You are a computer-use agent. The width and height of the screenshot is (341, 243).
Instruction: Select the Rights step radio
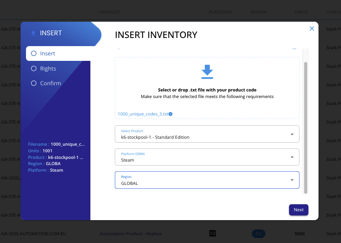pyautogui.click(x=34, y=69)
